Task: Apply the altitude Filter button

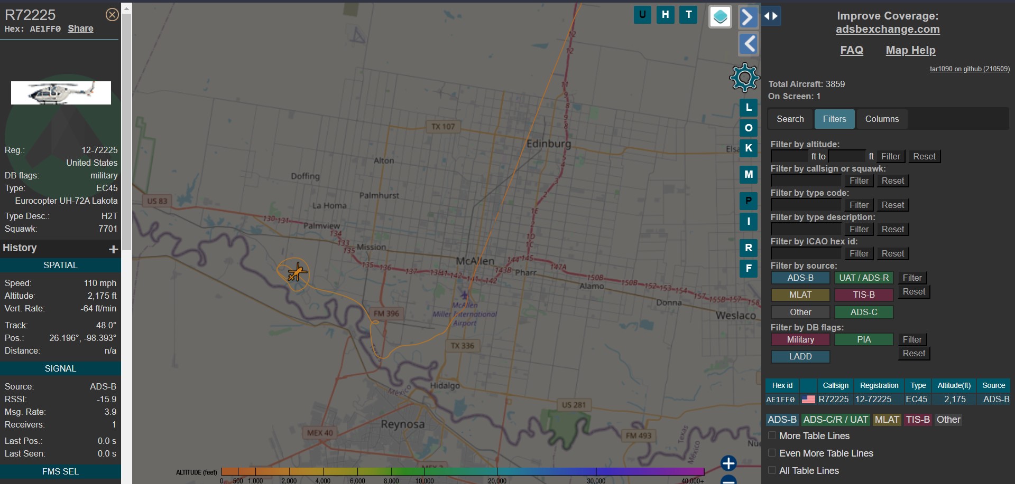Action: click(890, 157)
